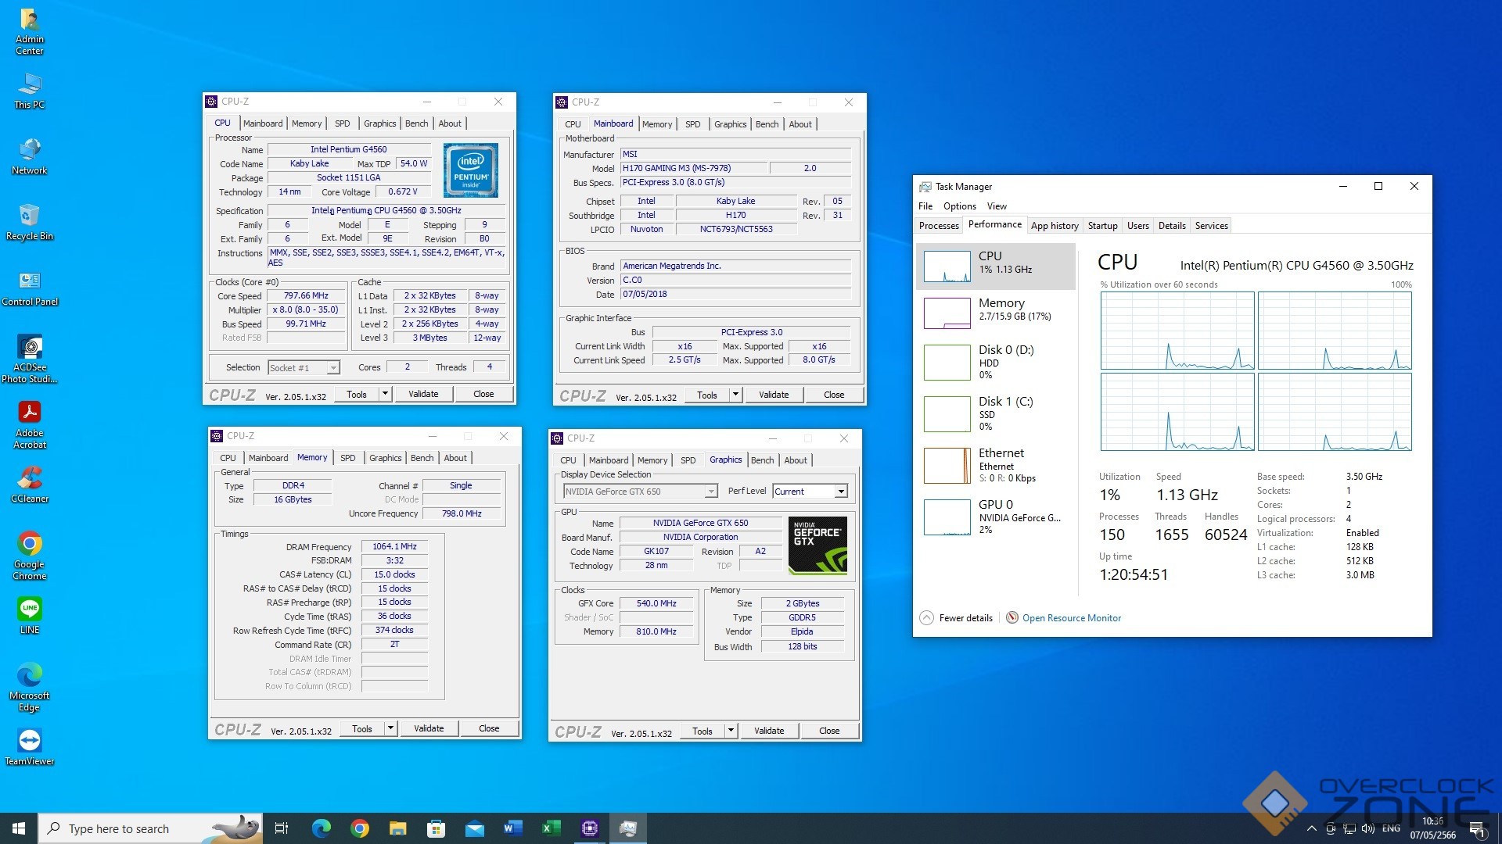1502x844 pixels.
Task: Open the Bench tab in the top-left CPU-Z window
Action: click(416, 123)
